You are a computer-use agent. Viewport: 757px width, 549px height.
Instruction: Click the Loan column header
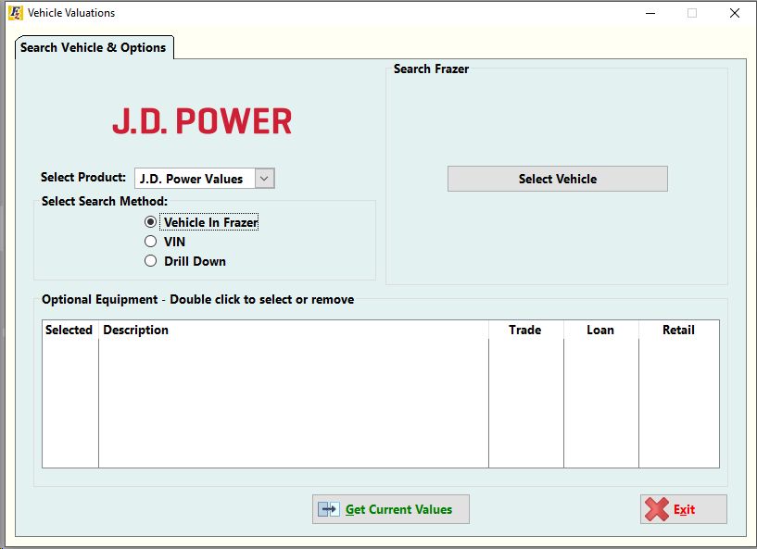coord(601,330)
